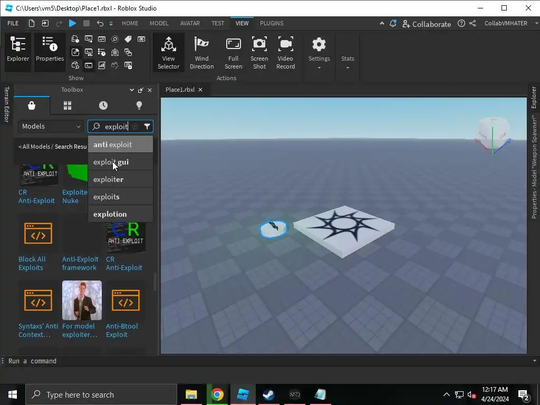Screen dimensions: 540x405
Task: Open the Tag Editor (price tag icon)
Action: 128,39
